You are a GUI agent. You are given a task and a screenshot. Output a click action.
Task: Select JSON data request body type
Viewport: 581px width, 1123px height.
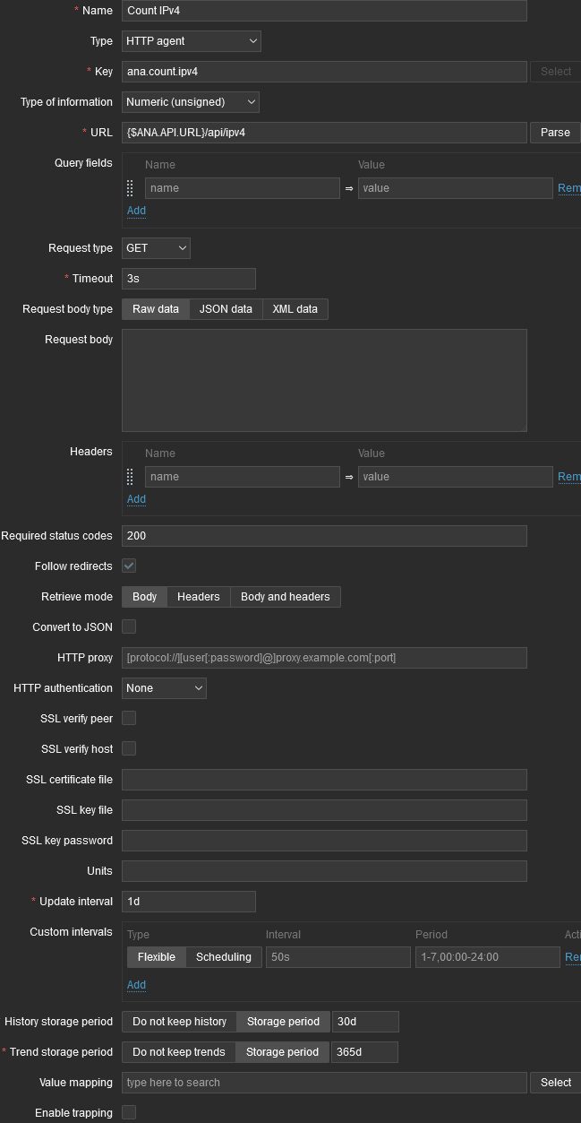tap(226, 309)
